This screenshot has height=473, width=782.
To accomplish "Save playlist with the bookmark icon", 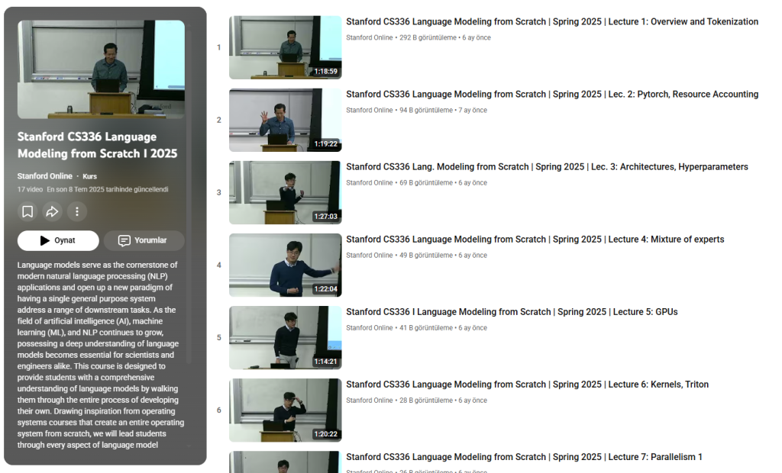I will 27,211.
